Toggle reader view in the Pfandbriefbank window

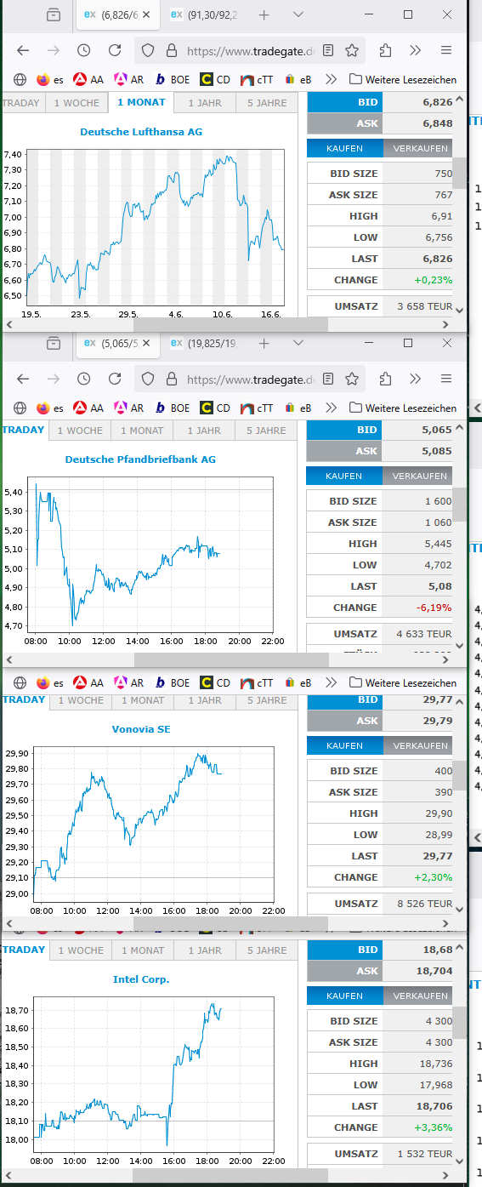tap(328, 379)
